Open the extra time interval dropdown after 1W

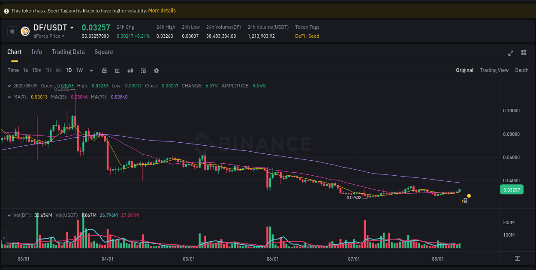(x=90, y=70)
